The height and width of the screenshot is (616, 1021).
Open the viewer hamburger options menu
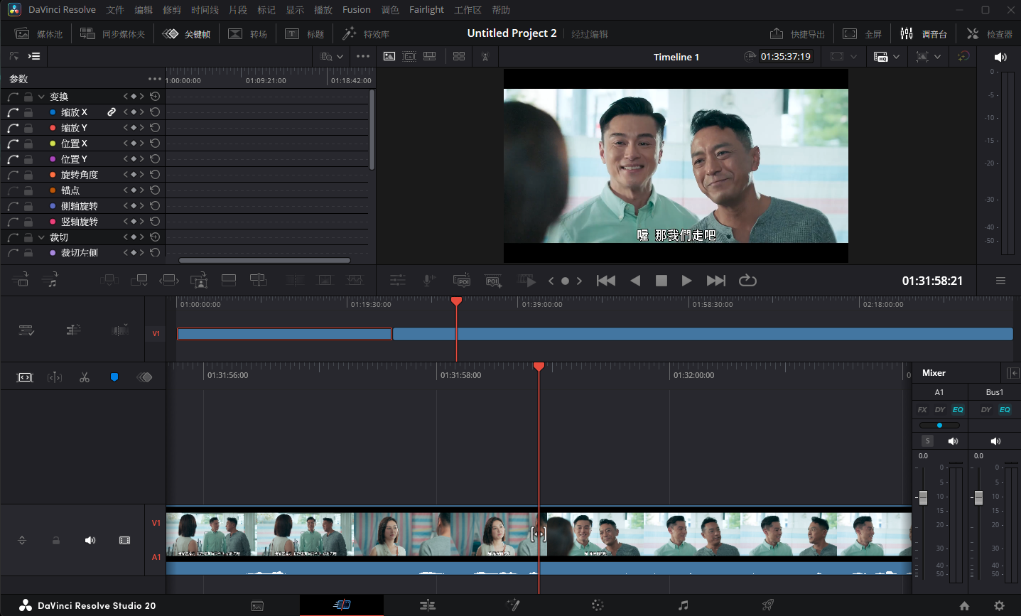(x=1000, y=281)
